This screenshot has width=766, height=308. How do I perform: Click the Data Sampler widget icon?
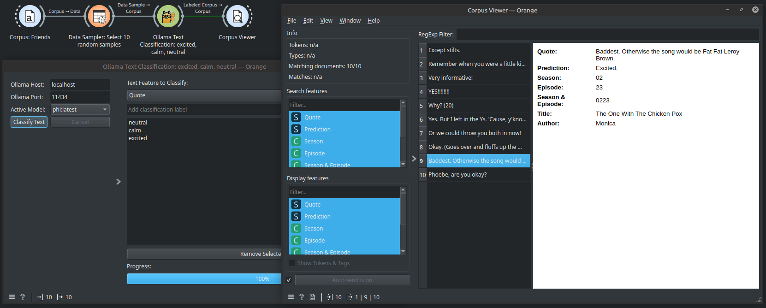pyautogui.click(x=99, y=17)
